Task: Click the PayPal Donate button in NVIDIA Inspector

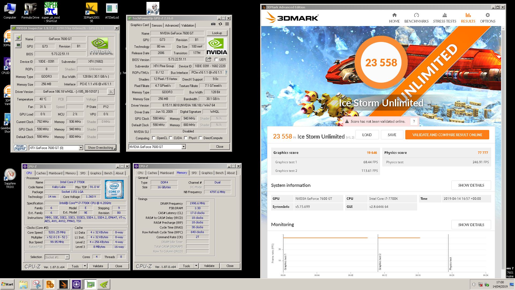Action: tap(20, 147)
